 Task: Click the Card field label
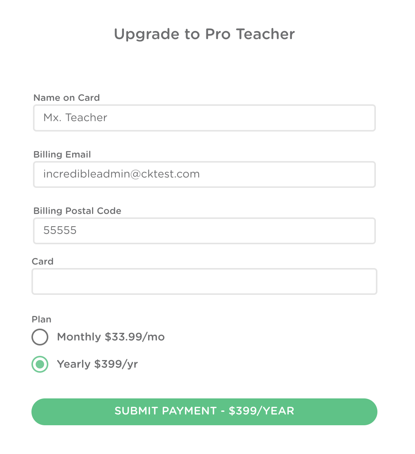(42, 262)
